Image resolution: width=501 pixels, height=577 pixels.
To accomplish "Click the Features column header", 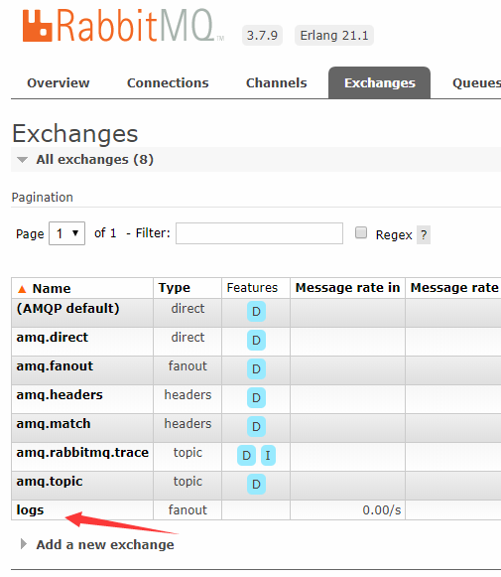I will (252, 288).
